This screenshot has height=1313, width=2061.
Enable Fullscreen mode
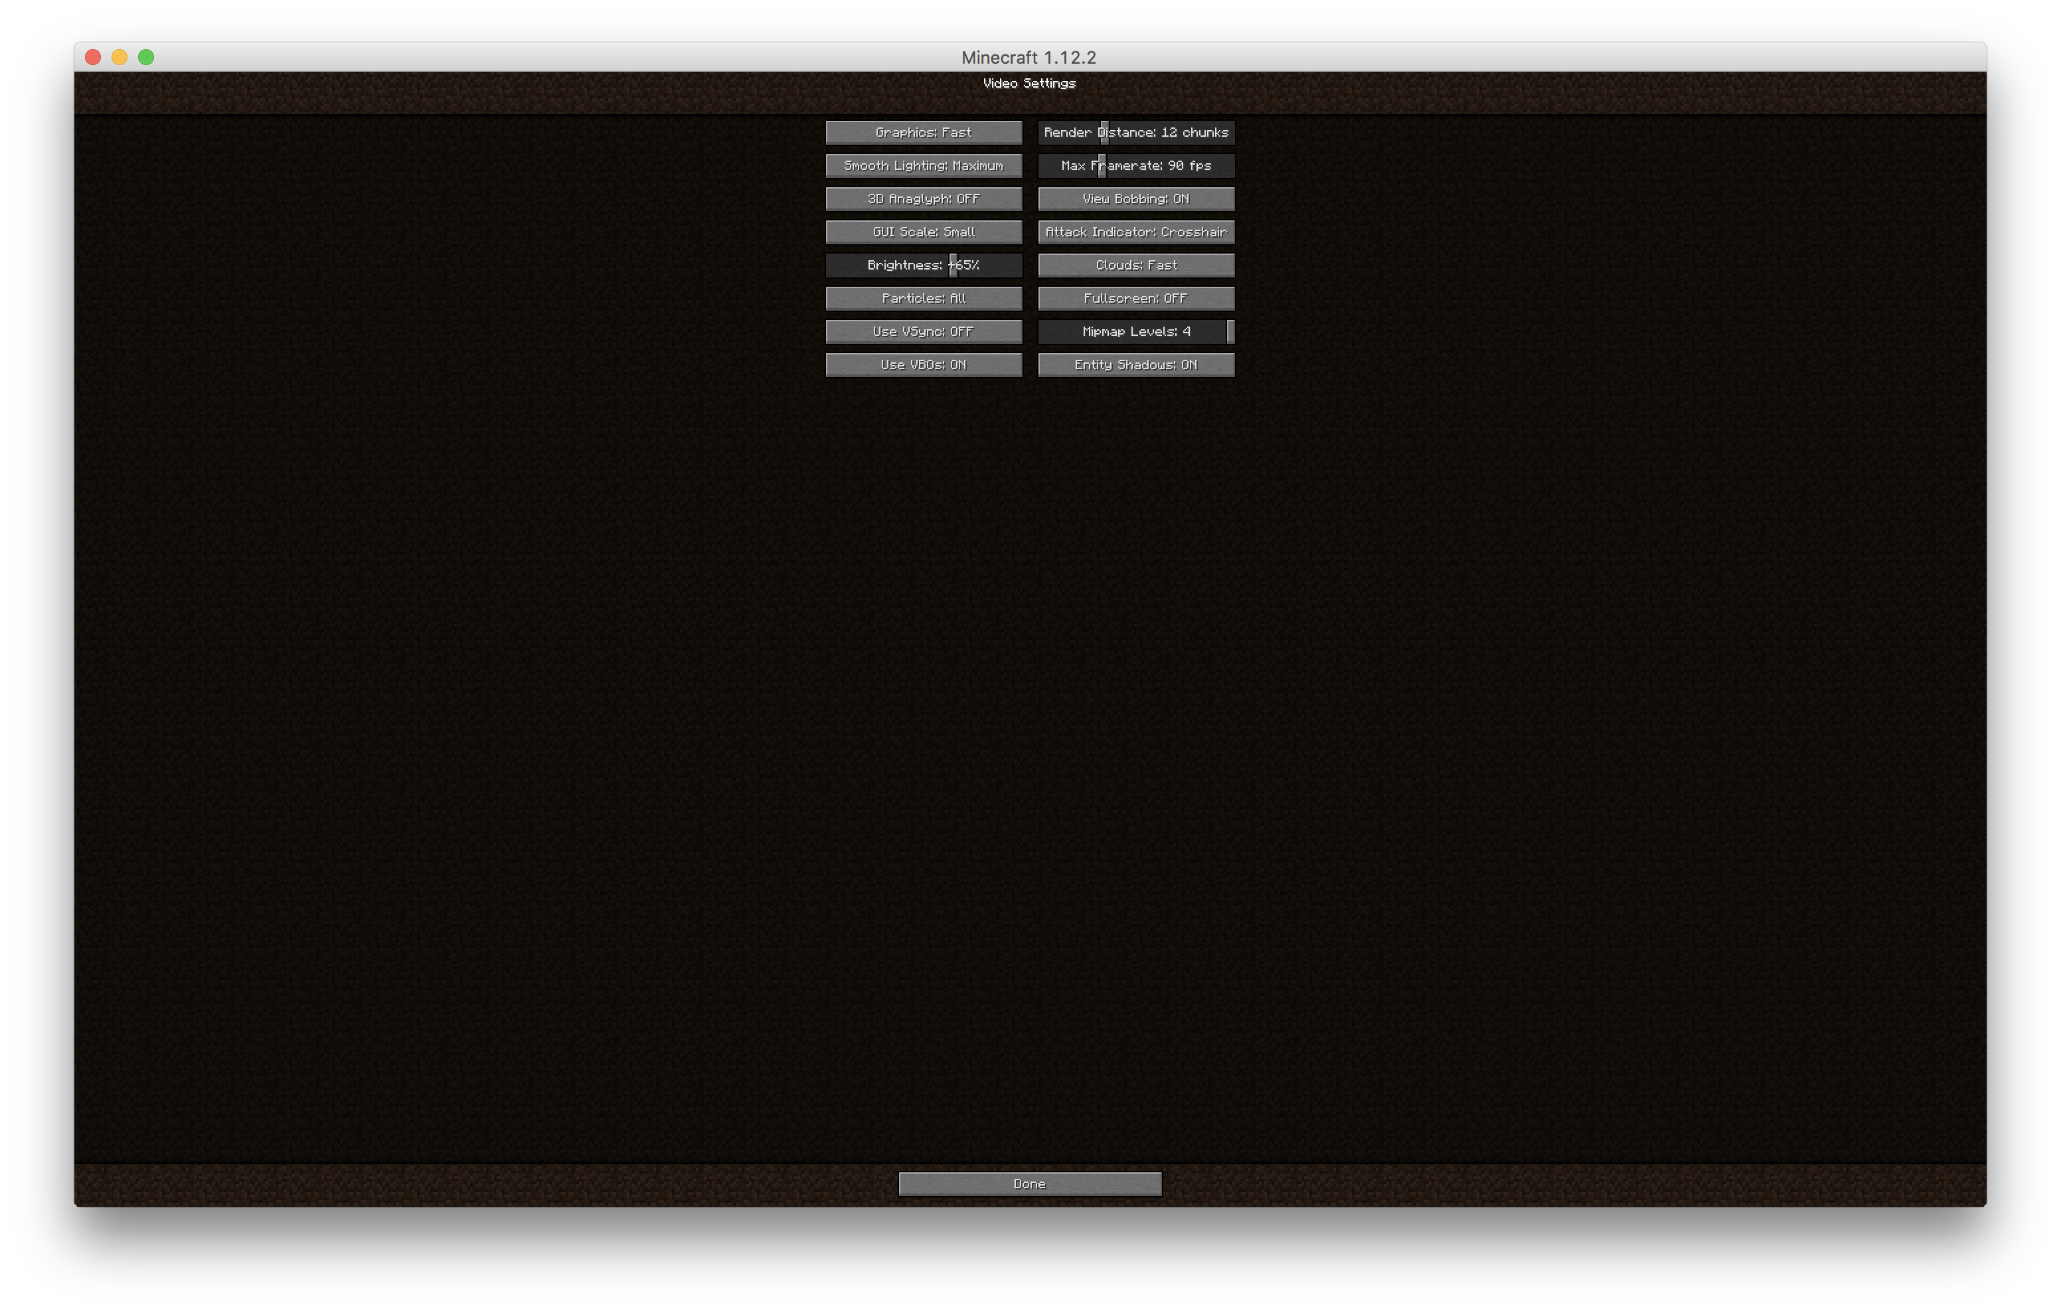[1136, 298]
